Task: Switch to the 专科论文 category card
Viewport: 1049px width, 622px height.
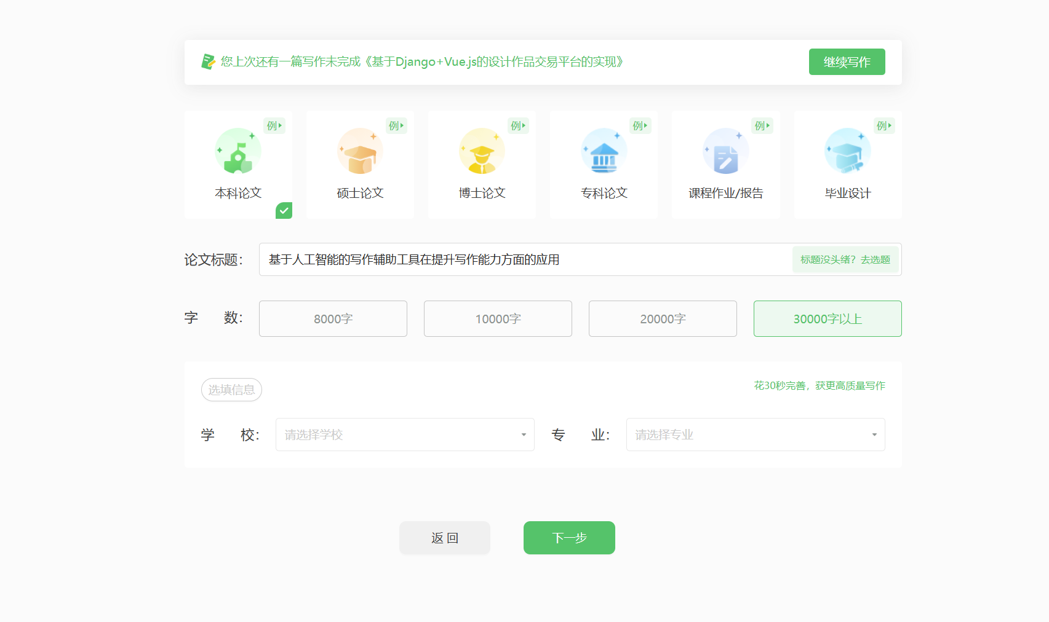Action: click(603, 165)
